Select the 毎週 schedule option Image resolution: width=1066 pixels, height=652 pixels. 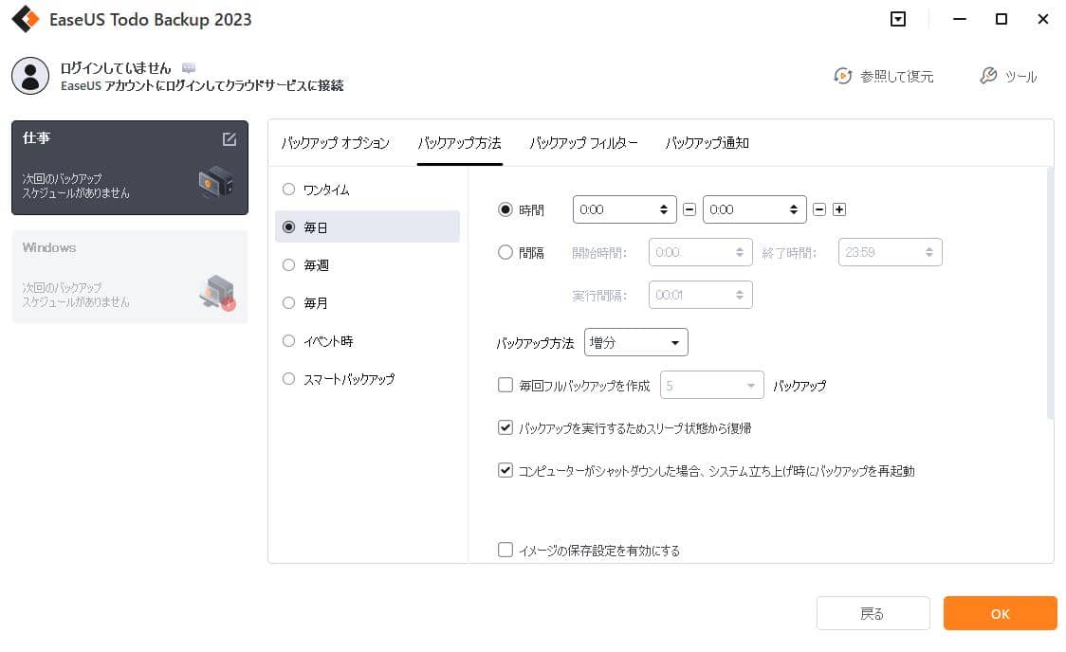[x=289, y=265]
